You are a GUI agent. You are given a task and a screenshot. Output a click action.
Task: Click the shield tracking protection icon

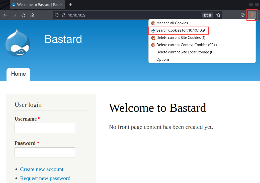coord(57,15)
